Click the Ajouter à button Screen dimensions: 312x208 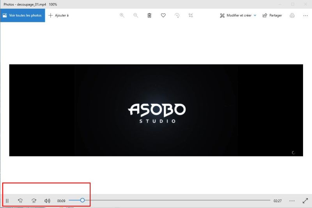58,15
